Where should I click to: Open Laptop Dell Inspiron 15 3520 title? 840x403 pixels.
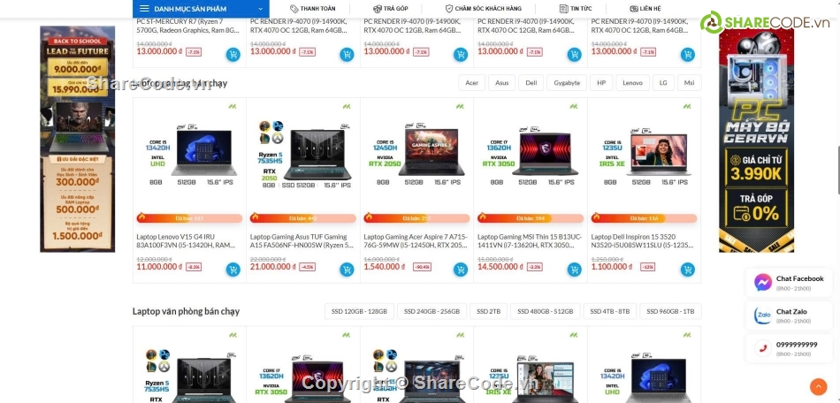click(x=642, y=241)
